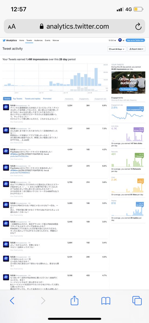Open Safari tabs overview icon

(x=137, y=300)
